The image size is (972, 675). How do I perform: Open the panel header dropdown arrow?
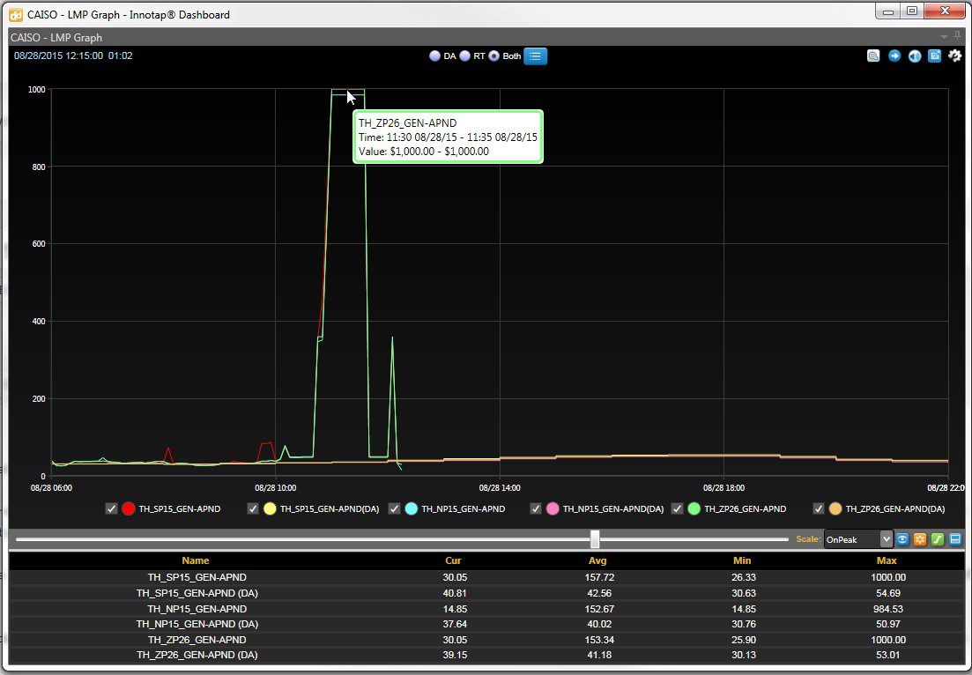(x=944, y=37)
